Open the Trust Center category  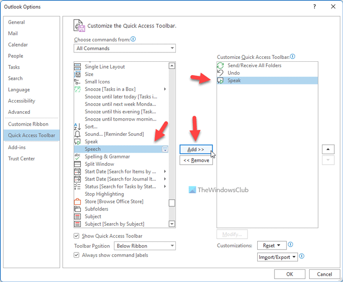click(31, 158)
